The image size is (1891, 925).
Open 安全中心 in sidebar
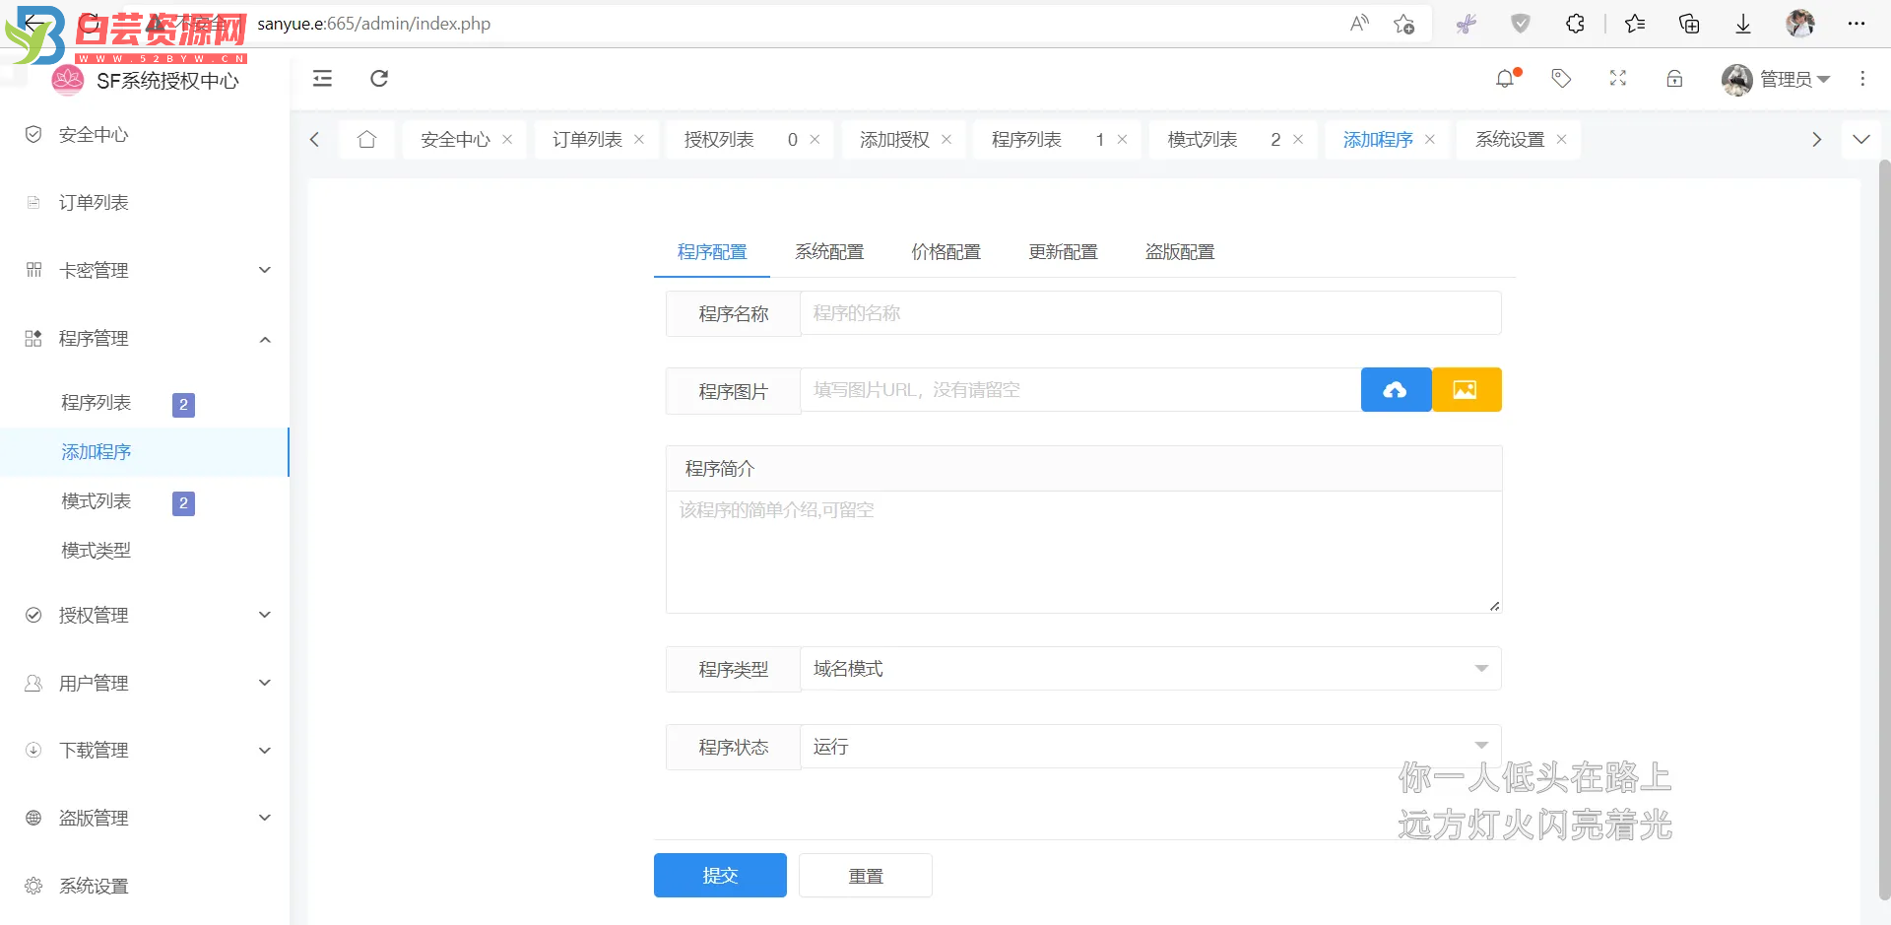pyautogui.click(x=145, y=135)
